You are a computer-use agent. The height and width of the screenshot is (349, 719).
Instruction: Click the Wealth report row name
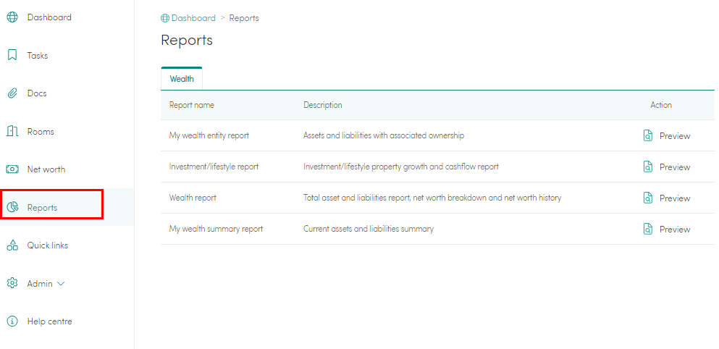193,198
